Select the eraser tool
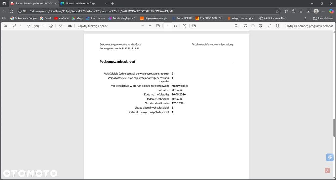 tap(51, 26)
